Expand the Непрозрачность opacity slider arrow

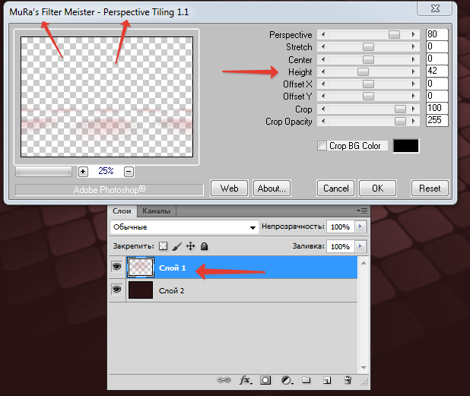pyautogui.click(x=360, y=227)
